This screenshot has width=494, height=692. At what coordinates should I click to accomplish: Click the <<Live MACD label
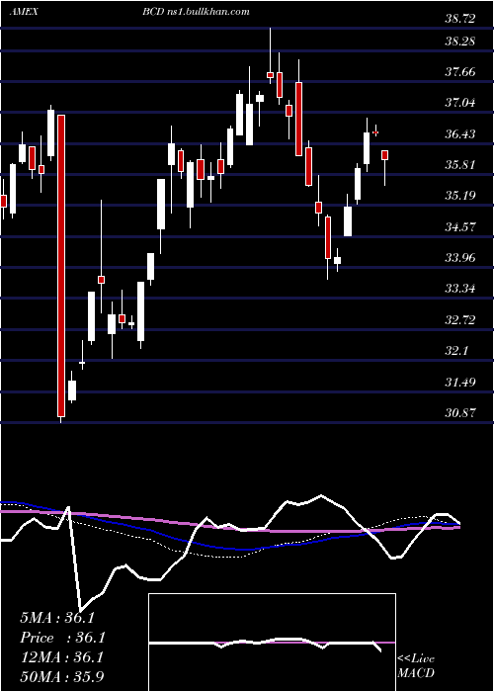pos(416,666)
